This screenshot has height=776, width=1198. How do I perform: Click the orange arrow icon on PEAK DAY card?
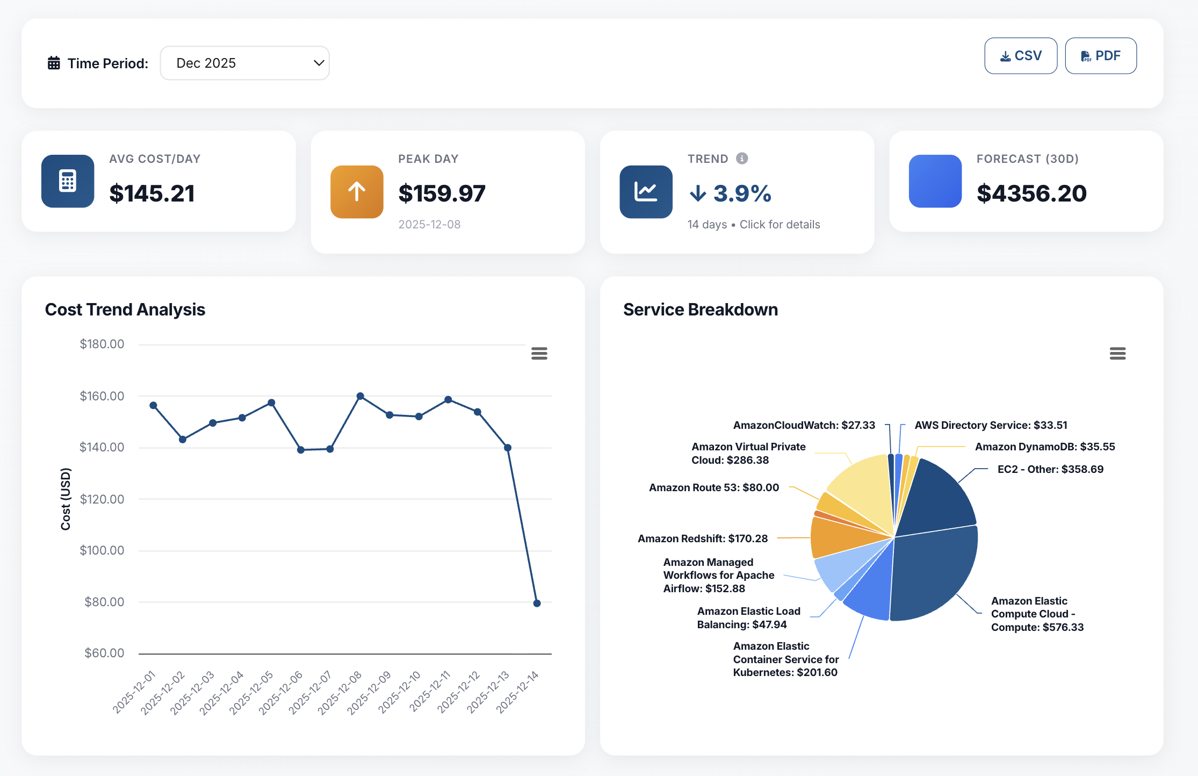coord(356,191)
